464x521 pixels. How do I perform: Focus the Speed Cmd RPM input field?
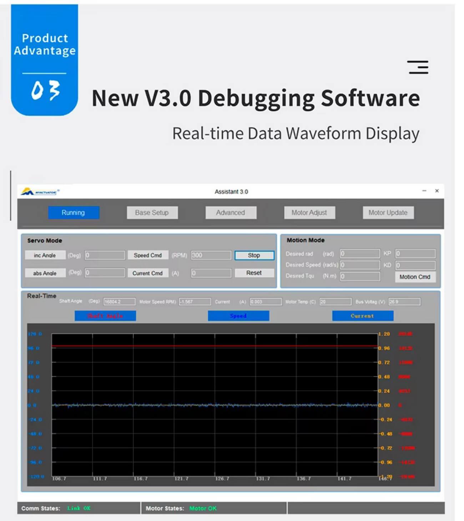click(x=211, y=255)
